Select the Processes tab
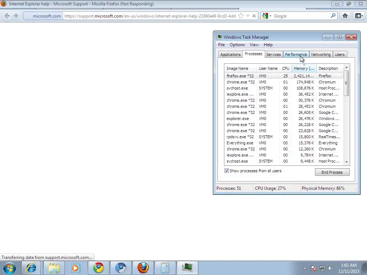This screenshot has width=367, height=275. tap(253, 54)
